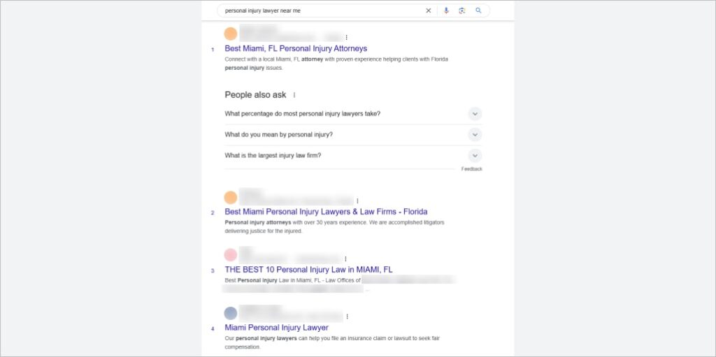Open 'Best Miami Personal Injury Lawyers & Law Firms' link
This screenshot has height=357, width=716.
click(x=325, y=212)
